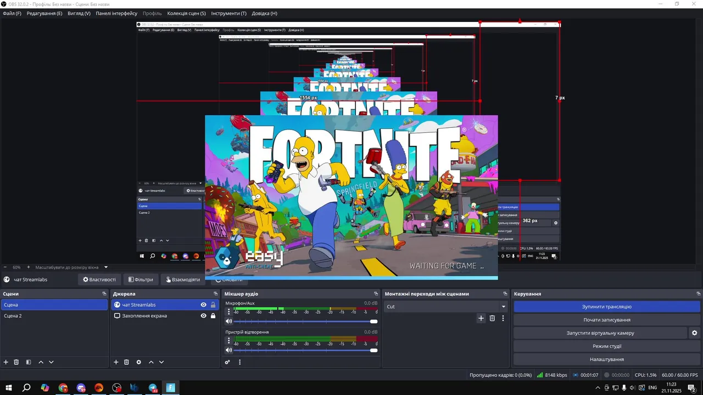Mute the Мікрофон/Aux channel
The width and height of the screenshot is (703, 395).
229,321
